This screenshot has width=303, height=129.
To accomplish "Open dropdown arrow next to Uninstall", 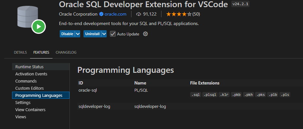I will (104, 34).
